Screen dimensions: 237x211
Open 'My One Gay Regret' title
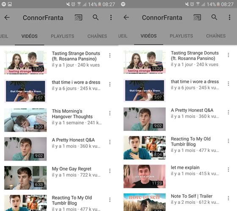pos(72,169)
